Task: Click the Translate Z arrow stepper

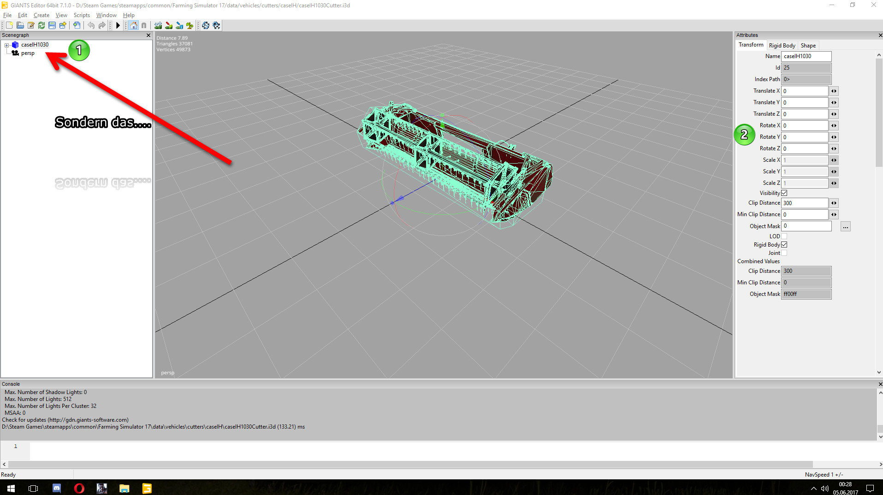Action: click(834, 114)
